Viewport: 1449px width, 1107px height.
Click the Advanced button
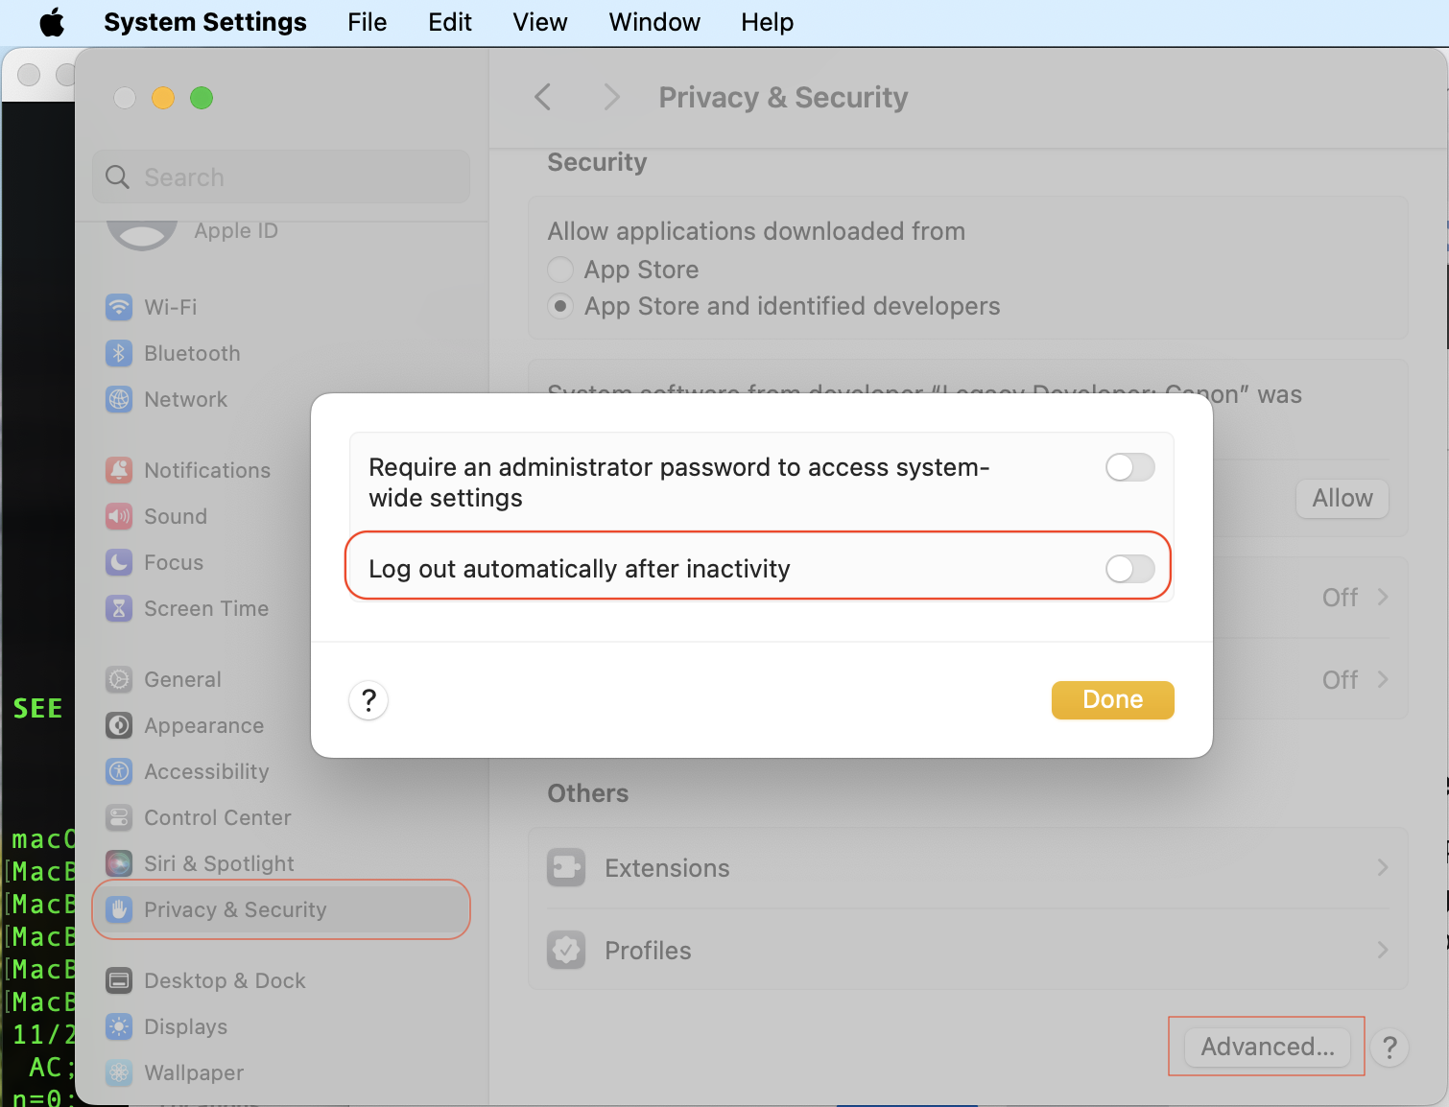(x=1265, y=1047)
